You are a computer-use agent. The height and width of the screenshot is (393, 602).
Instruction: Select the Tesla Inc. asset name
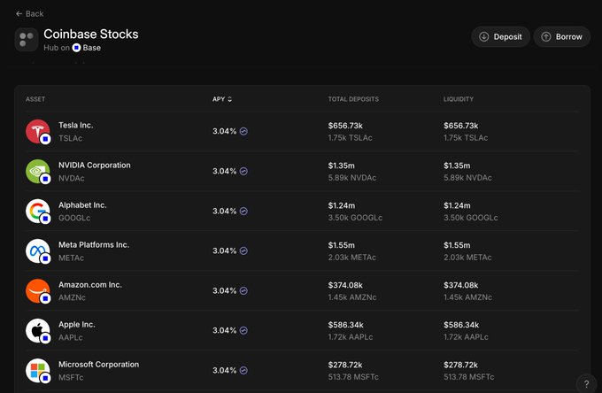(x=75, y=125)
